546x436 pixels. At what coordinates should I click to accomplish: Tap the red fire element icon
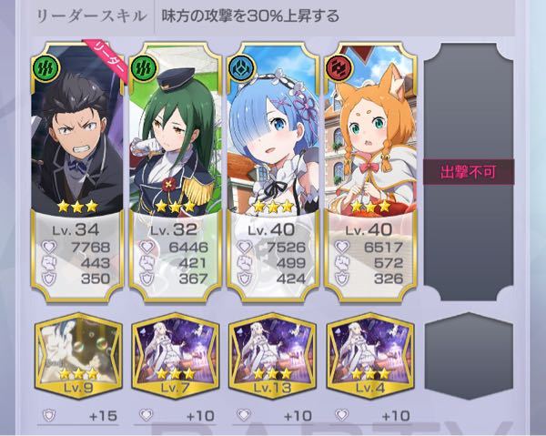[x=339, y=68]
